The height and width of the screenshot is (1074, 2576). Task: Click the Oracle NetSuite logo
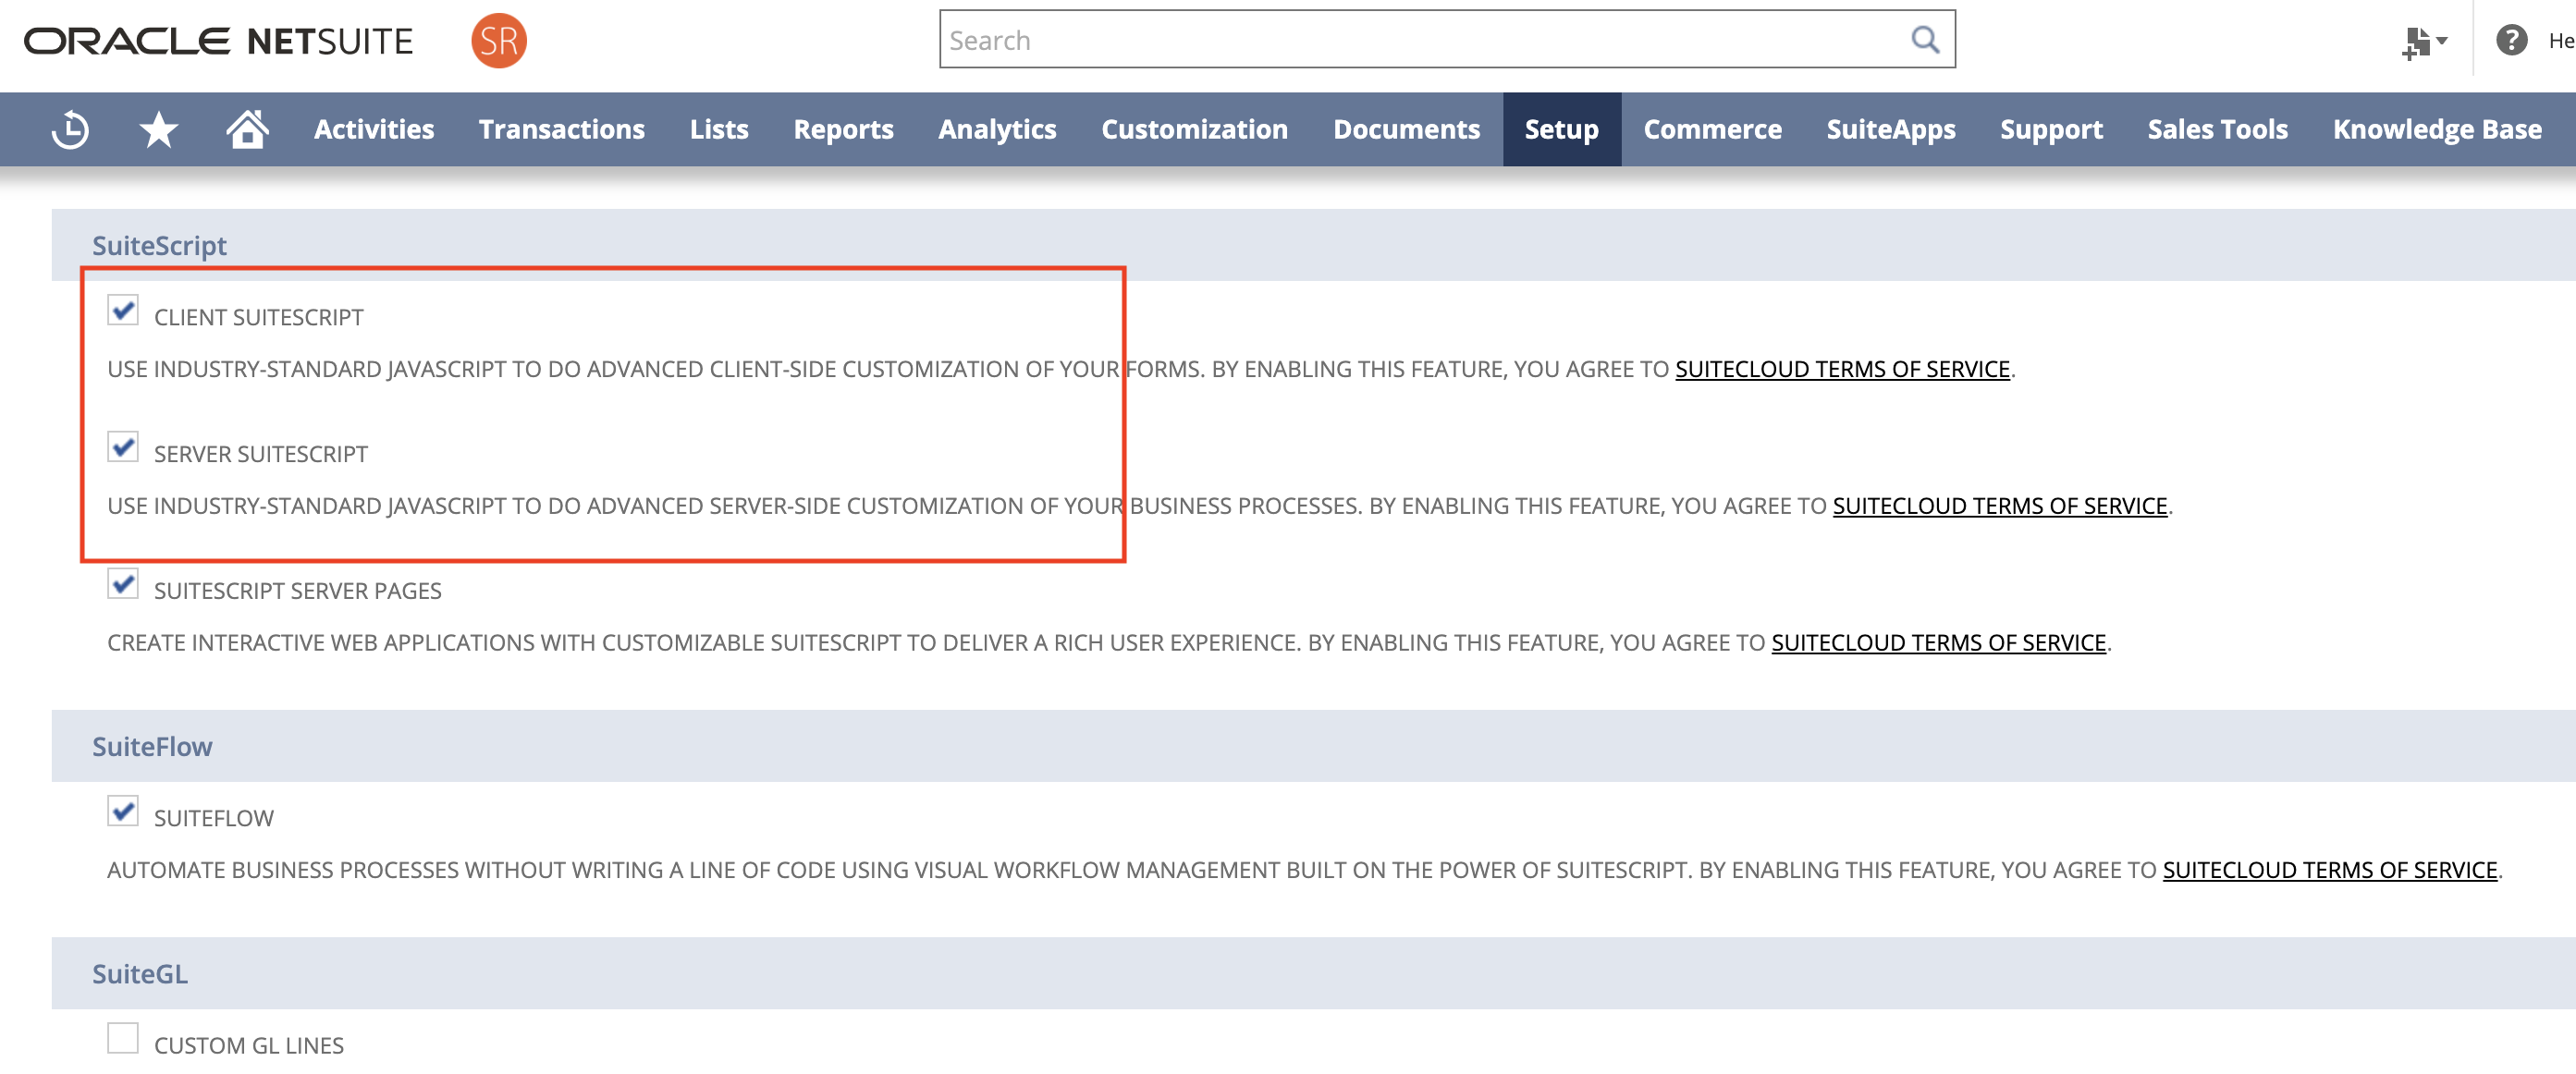218,41
